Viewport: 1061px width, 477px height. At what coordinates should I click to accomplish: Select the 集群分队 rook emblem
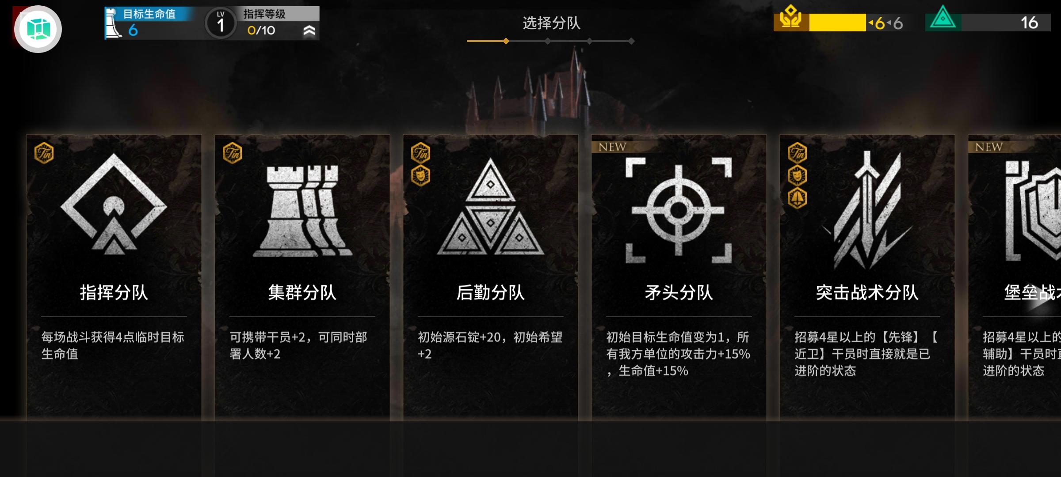click(302, 211)
